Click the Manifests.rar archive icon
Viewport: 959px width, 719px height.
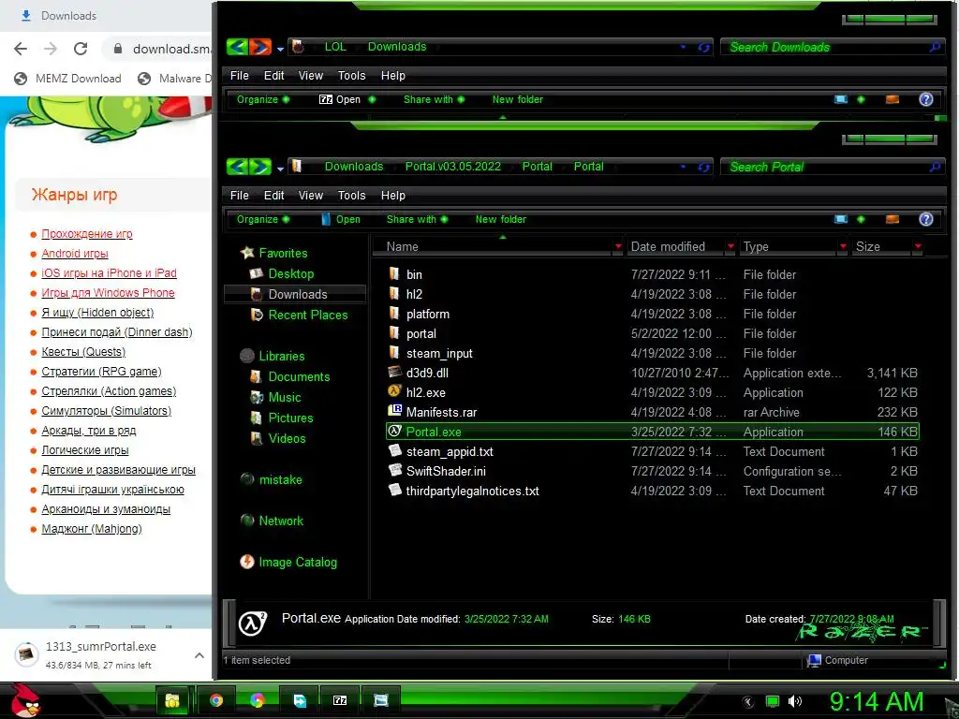[394, 411]
